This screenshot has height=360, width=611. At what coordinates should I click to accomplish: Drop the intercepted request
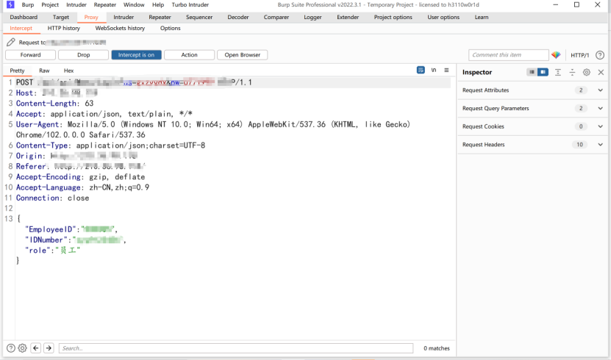pyautogui.click(x=83, y=55)
